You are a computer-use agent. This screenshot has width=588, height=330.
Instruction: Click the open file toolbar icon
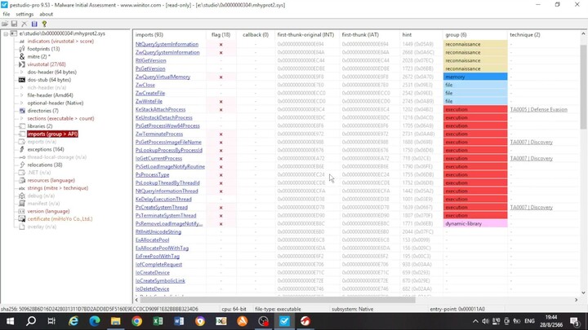[x=5, y=24]
